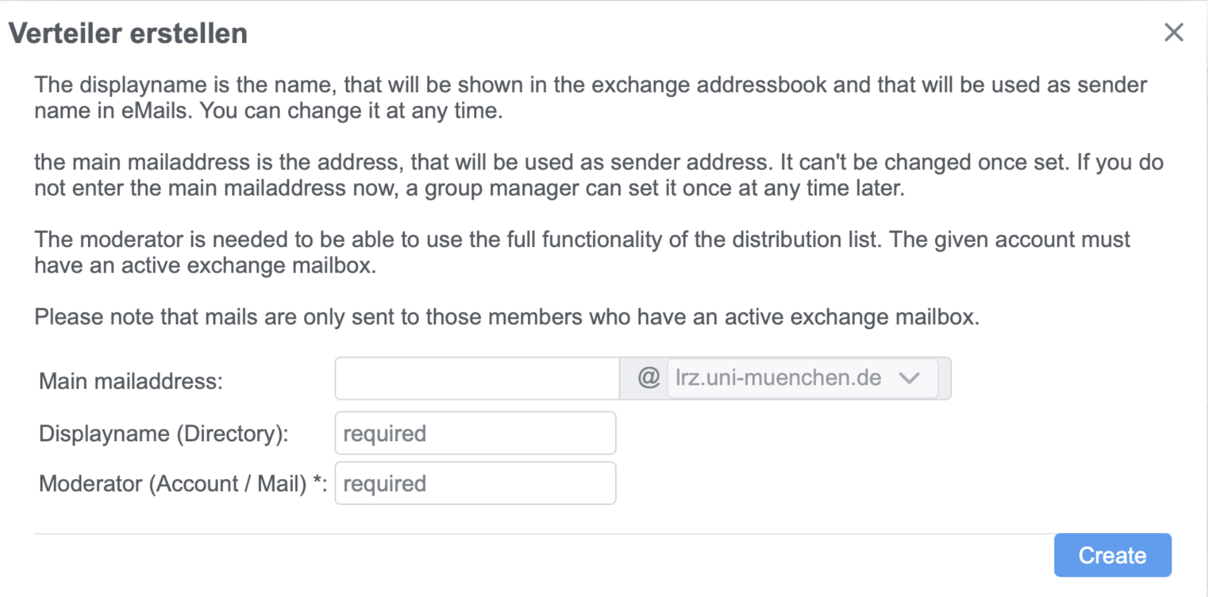Click the paragraph about the main mailaddress
The image size is (1209, 597).
[x=598, y=175]
